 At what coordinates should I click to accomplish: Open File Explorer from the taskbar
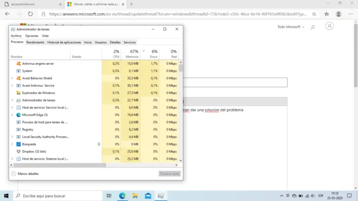pos(135,196)
